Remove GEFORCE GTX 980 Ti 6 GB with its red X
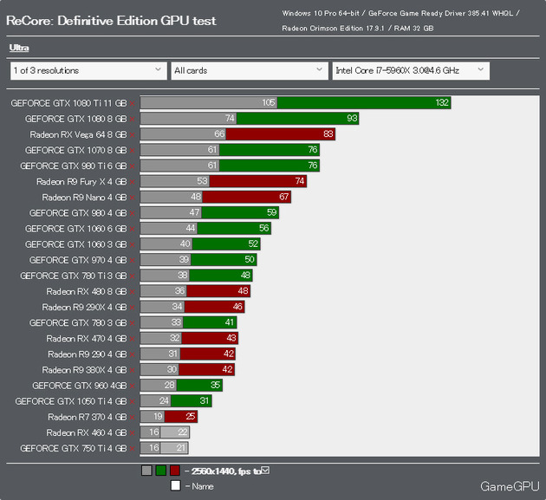The image size is (546, 500). [133, 166]
